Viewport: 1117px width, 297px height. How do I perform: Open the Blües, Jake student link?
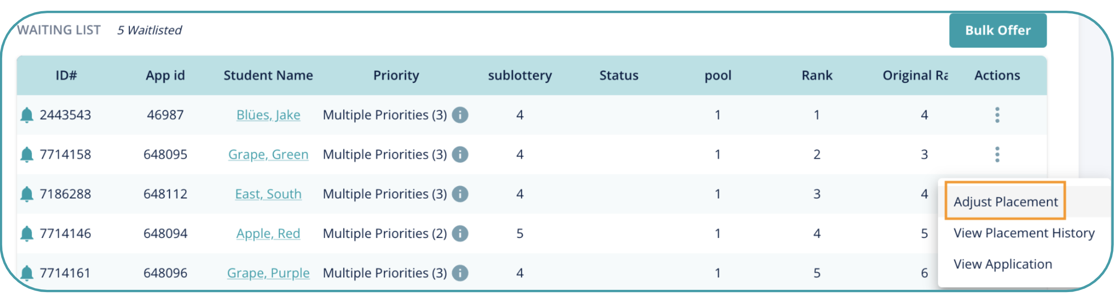268,115
